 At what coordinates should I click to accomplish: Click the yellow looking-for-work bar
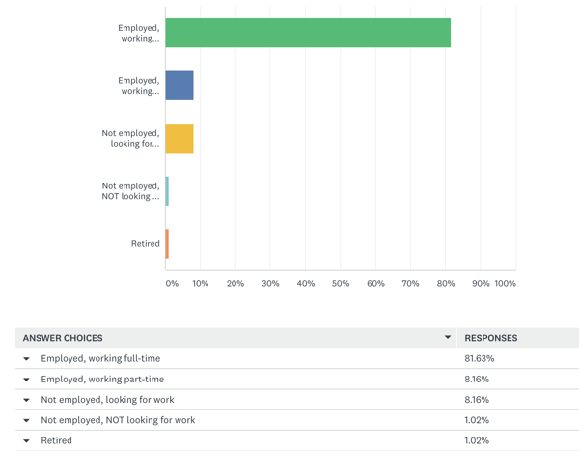click(x=179, y=138)
